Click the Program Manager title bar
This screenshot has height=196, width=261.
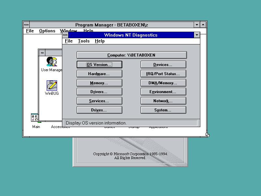tap(112, 25)
